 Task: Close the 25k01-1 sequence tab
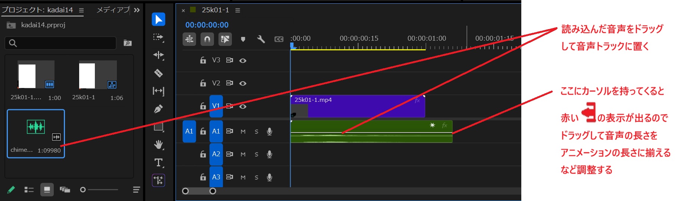click(x=183, y=10)
